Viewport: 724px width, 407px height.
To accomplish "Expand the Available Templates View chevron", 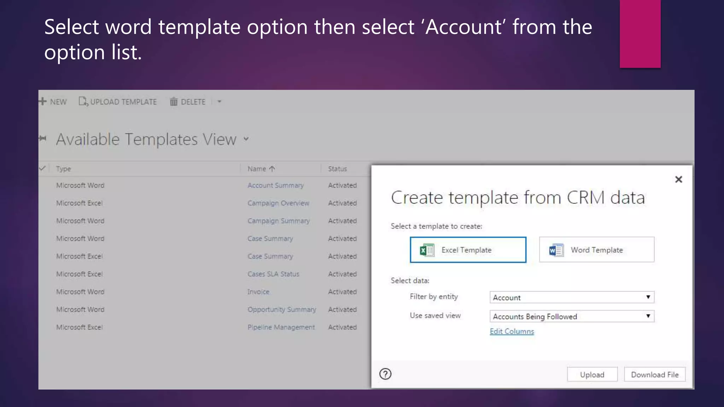I will pyautogui.click(x=246, y=139).
